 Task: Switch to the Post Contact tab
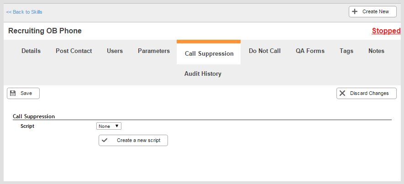point(74,51)
